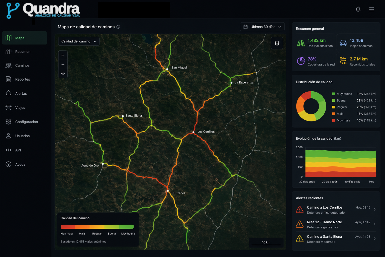Screen dimensions: 385x257
Task: Open Reportes in the sidebar
Action: point(25,79)
